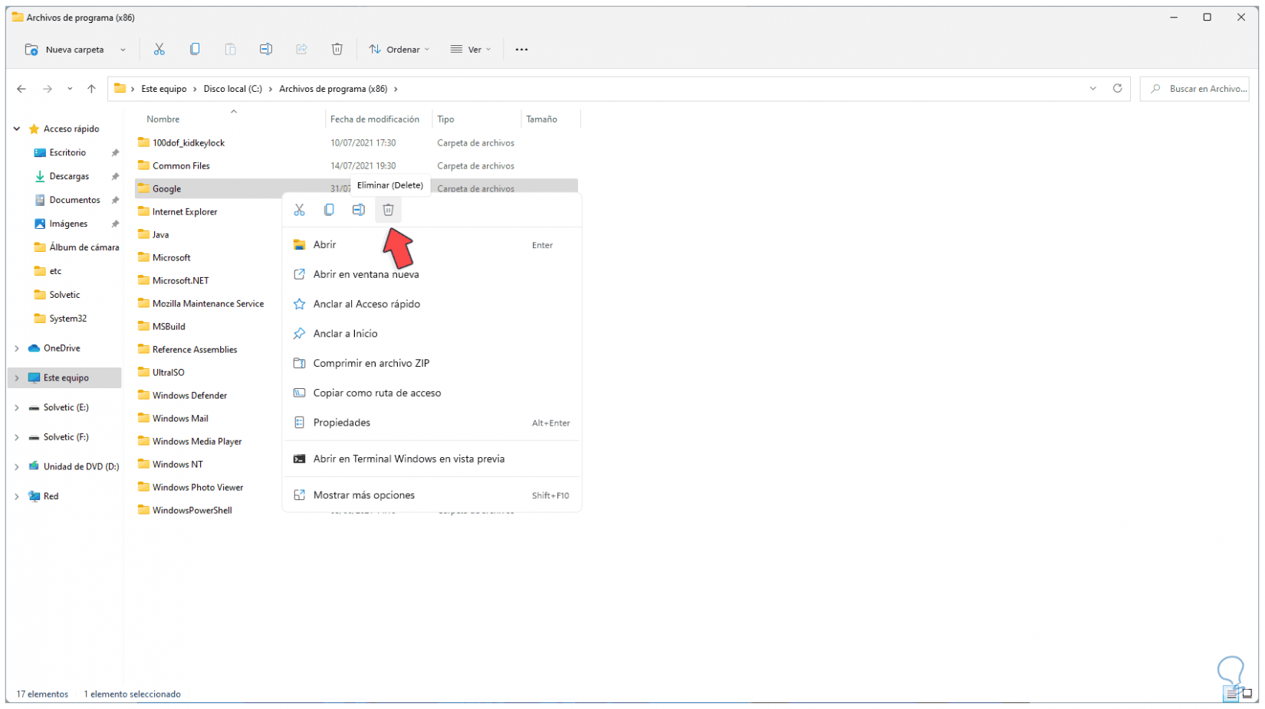Choose Abrir from the context menu
Image resolution: width=1265 pixels, height=709 pixels.
[x=432, y=245]
